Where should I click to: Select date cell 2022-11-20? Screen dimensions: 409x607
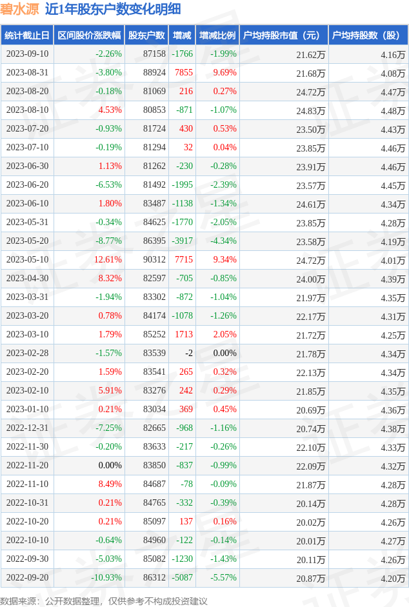pyautogui.click(x=28, y=465)
